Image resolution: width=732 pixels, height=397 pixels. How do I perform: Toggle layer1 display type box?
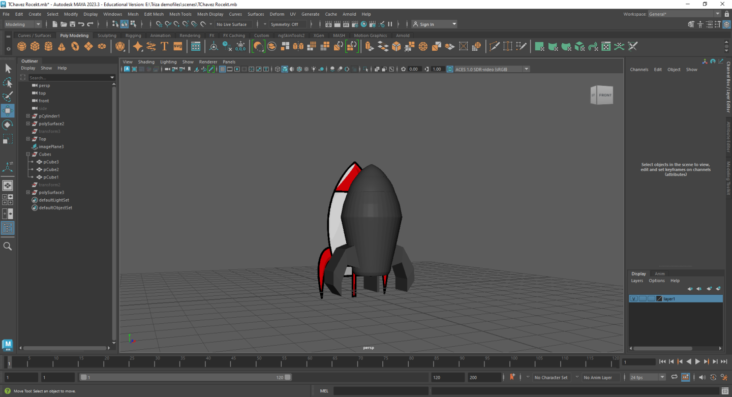point(651,299)
